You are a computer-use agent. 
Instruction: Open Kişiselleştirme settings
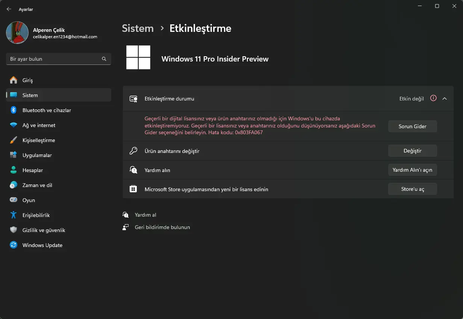59,140
